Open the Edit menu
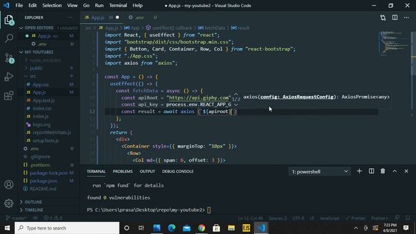This screenshot has width=416, height=234. pyautogui.click(x=32, y=5)
